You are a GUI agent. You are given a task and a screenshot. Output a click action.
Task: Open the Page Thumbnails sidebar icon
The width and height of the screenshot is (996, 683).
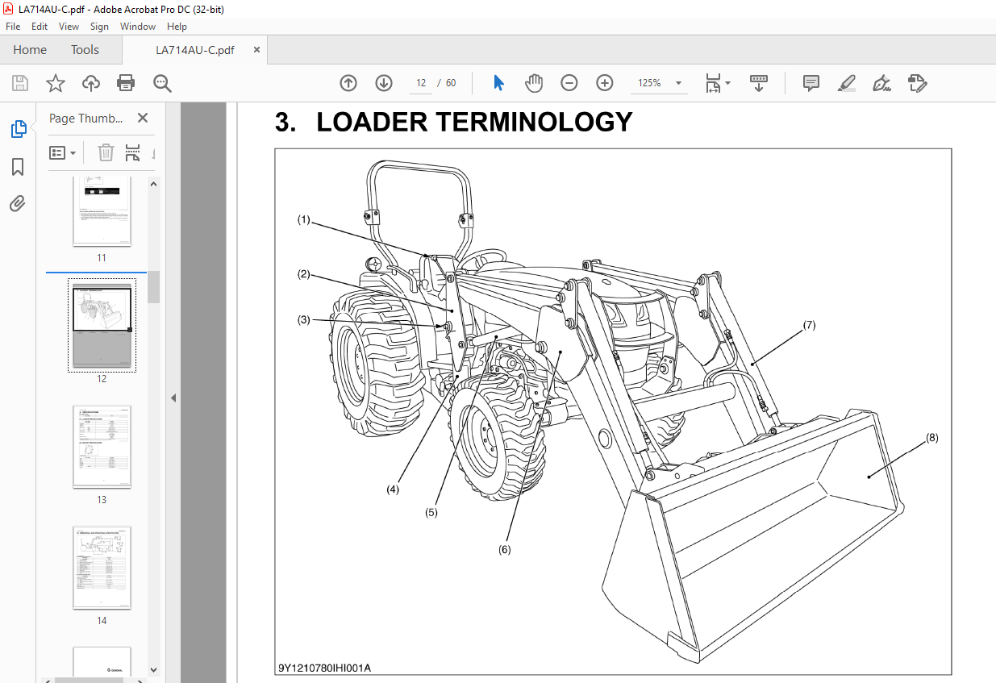click(x=18, y=129)
